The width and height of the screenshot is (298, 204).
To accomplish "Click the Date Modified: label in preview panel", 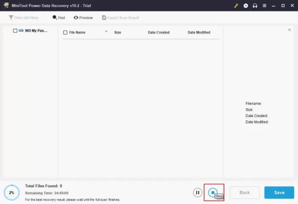I will tap(257, 122).
